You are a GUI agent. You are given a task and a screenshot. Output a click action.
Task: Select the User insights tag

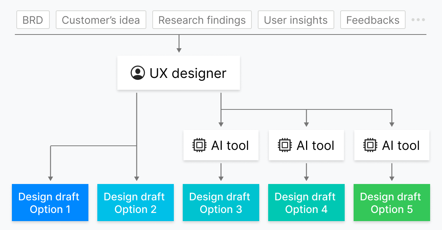[296, 20]
